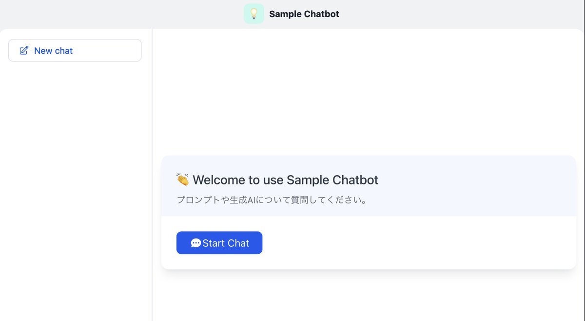Click the empty area below the welcome card

coord(366,298)
